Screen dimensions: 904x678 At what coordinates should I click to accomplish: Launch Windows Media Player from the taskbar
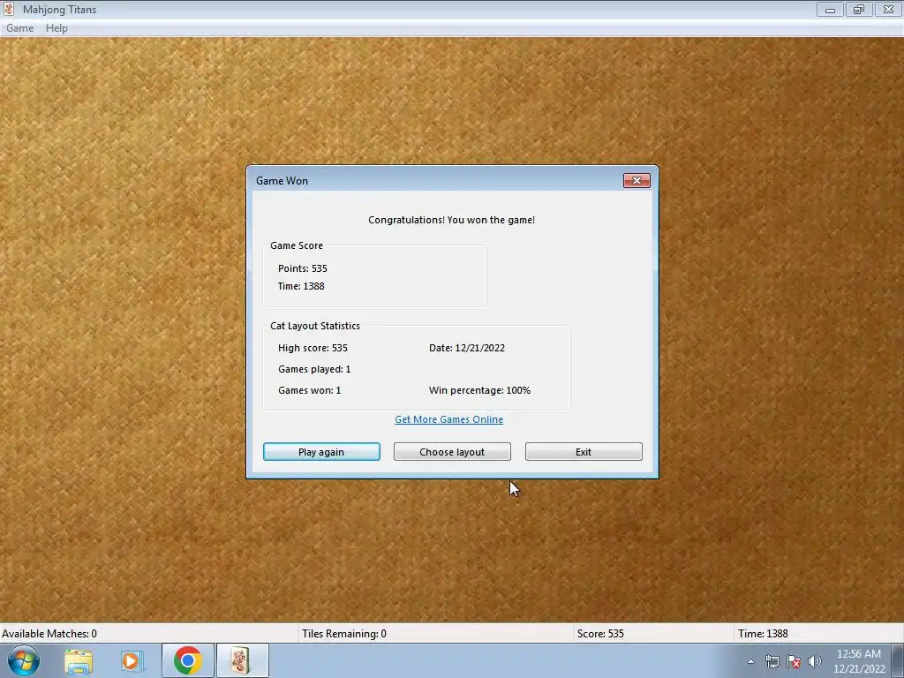132,660
